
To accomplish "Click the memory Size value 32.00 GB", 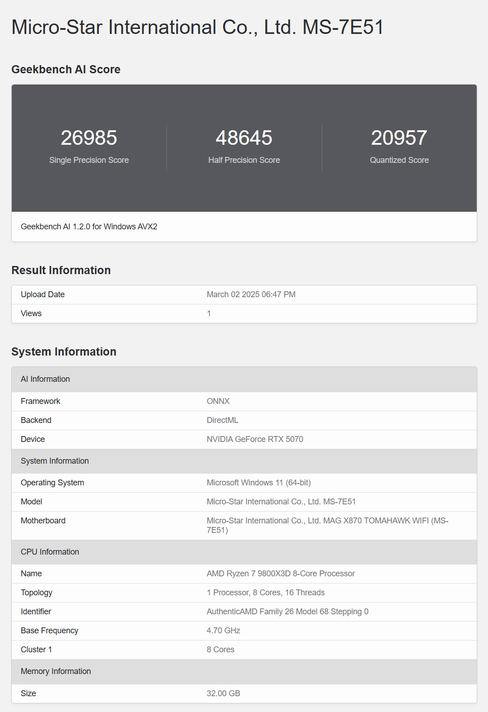I will pyautogui.click(x=223, y=693).
